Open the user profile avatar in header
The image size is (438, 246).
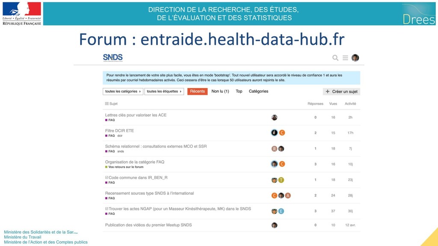(355, 58)
